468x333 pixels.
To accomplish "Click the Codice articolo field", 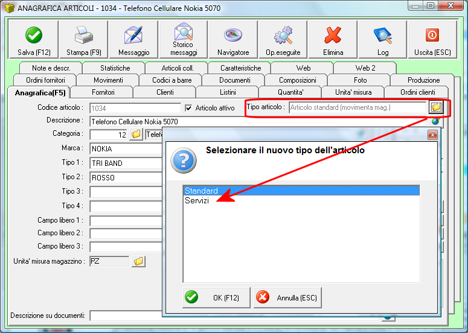I will point(135,108).
